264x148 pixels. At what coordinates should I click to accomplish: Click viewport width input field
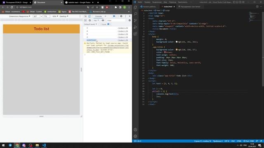click(x=36, y=16)
